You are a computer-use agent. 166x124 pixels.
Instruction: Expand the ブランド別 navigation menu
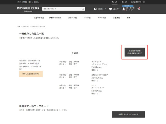[x=102, y=18]
